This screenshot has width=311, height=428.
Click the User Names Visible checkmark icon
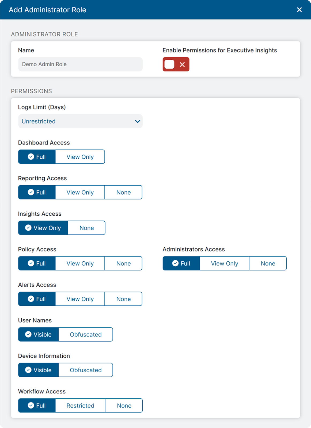coord(28,335)
